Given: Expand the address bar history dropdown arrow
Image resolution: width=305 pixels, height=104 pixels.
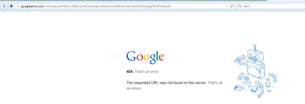Looking at the screenshot, I should (x=227, y=6).
